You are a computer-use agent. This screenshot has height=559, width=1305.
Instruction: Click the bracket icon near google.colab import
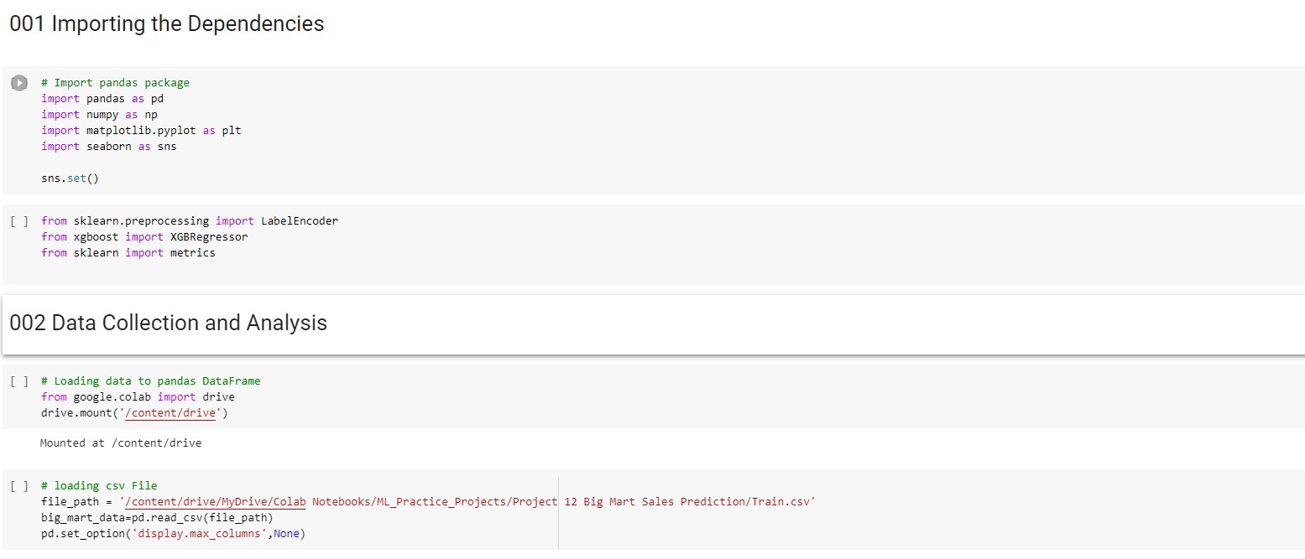tap(18, 380)
